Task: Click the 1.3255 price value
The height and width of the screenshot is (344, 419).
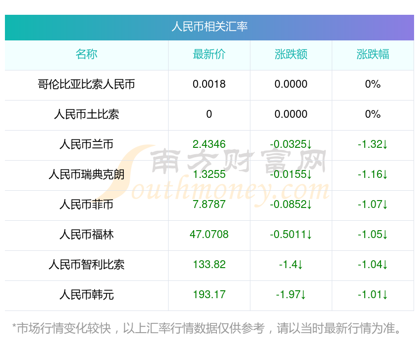Action: 209,174
